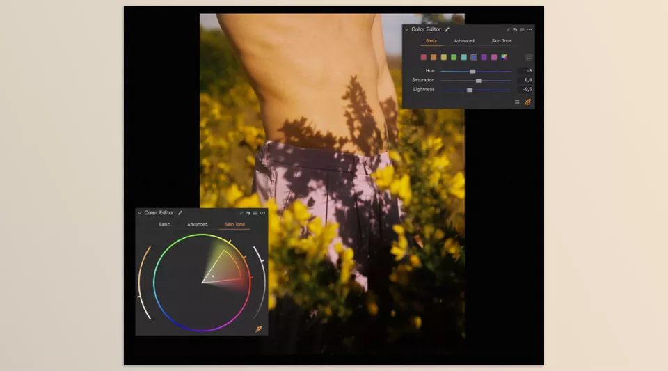Select the yellow color swatch
This screenshot has height=371, width=668.
[443, 57]
